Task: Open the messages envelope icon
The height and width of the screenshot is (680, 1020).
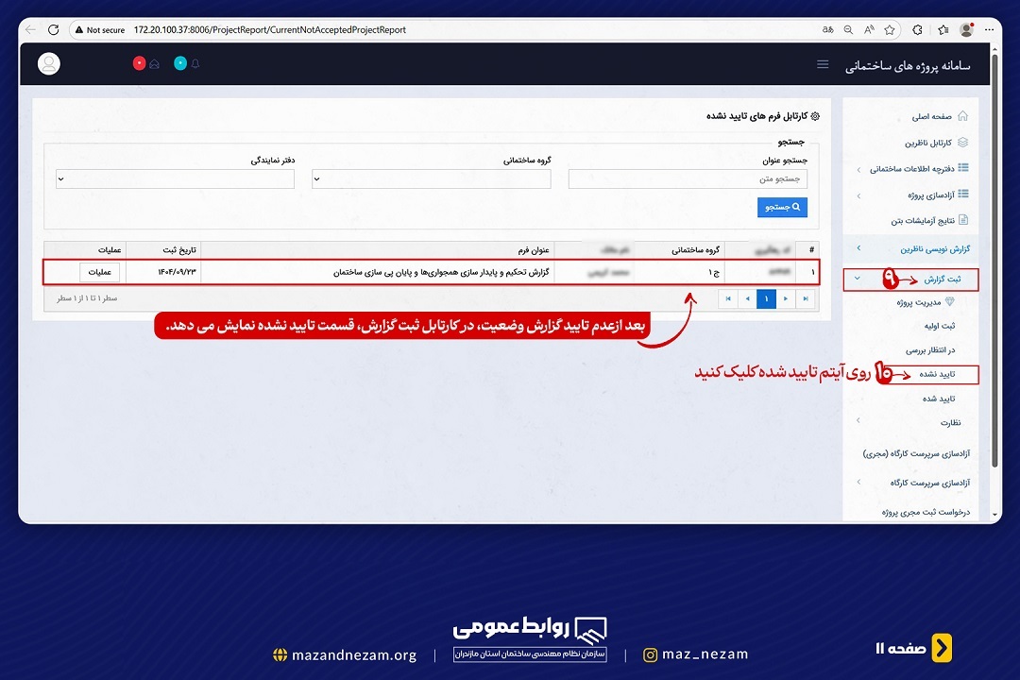Action: point(154,64)
